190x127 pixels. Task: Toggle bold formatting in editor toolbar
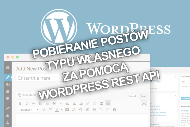(x=20, y=103)
